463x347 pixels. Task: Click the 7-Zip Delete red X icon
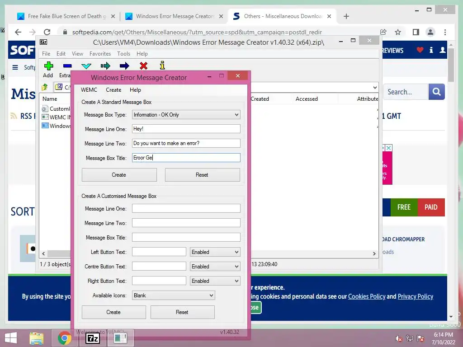pos(143,66)
